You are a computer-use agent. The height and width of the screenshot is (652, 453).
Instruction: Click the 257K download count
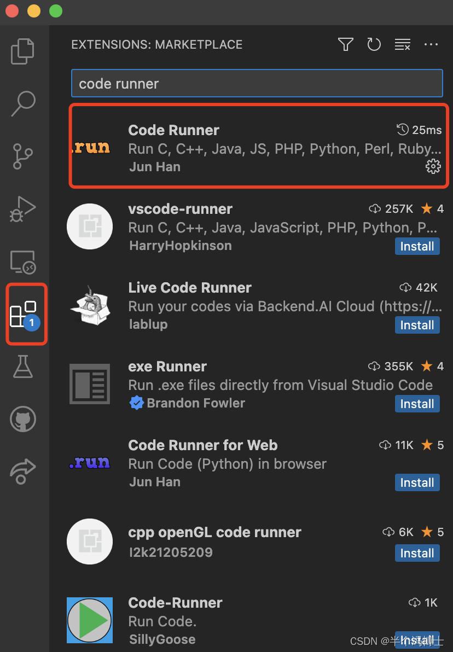click(391, 209)
